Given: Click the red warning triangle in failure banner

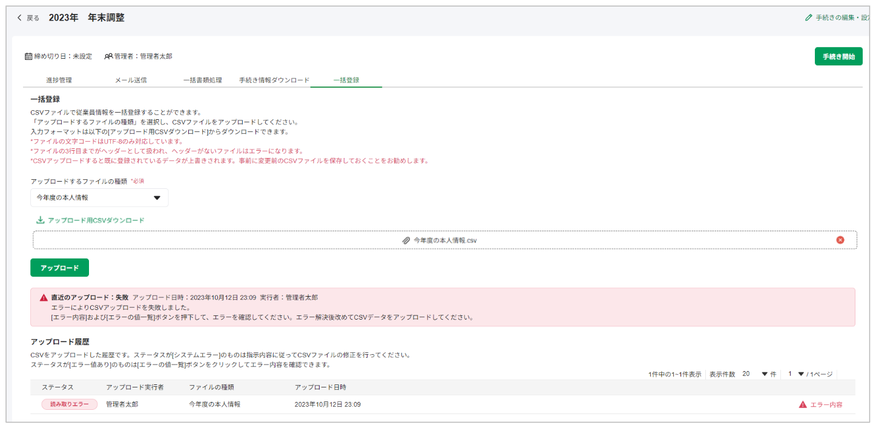Looking at the screenshot, I should coord(44,298).
